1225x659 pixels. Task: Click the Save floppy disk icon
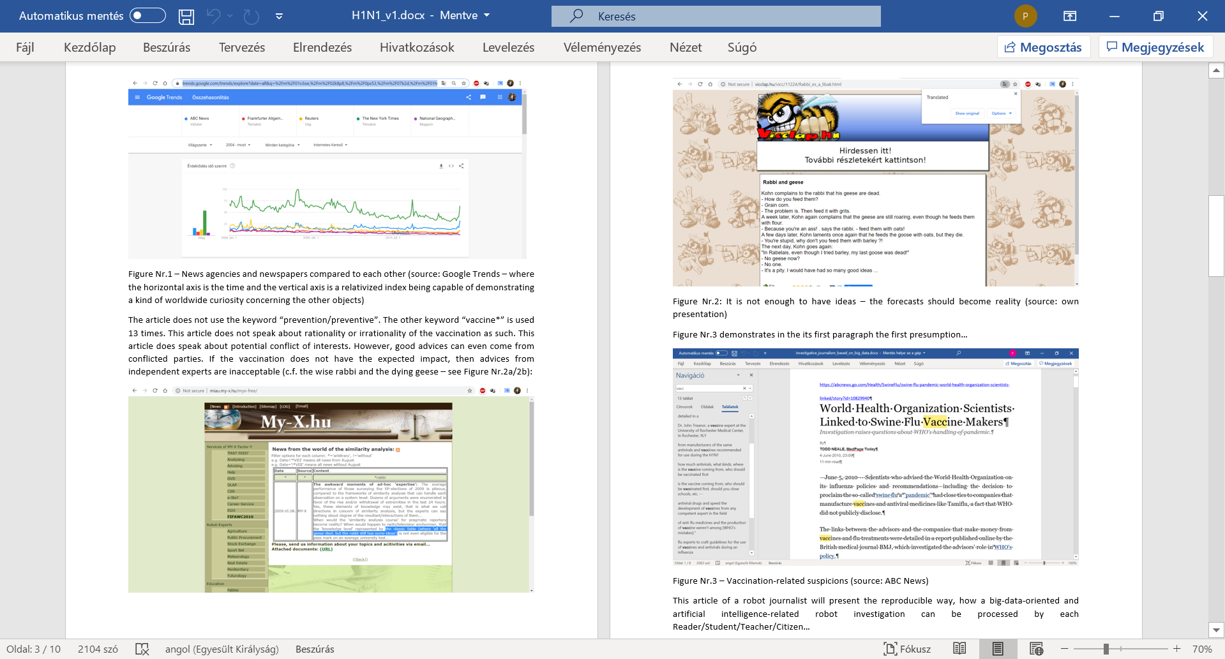pyautogui.click(x=186, y=16)
